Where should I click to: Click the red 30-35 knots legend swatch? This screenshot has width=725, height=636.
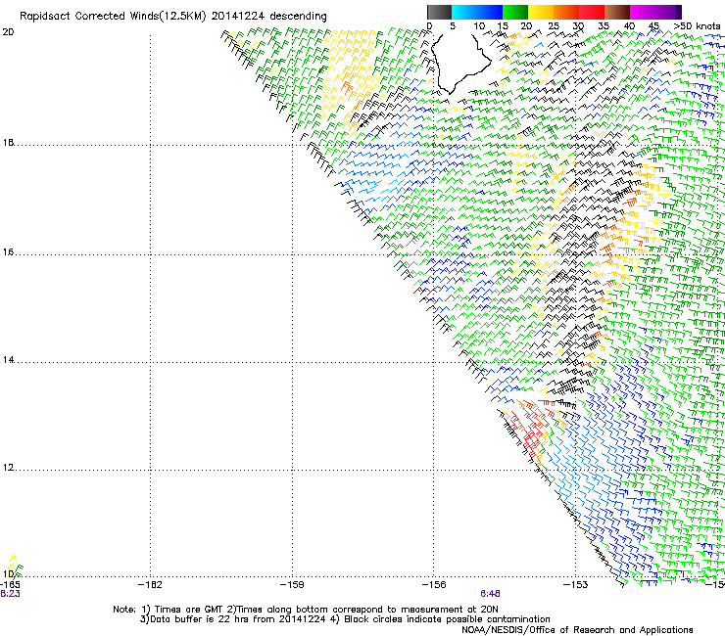(592, 12)
